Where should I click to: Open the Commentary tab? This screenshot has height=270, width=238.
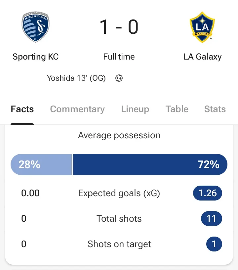(x=77, y=109)
